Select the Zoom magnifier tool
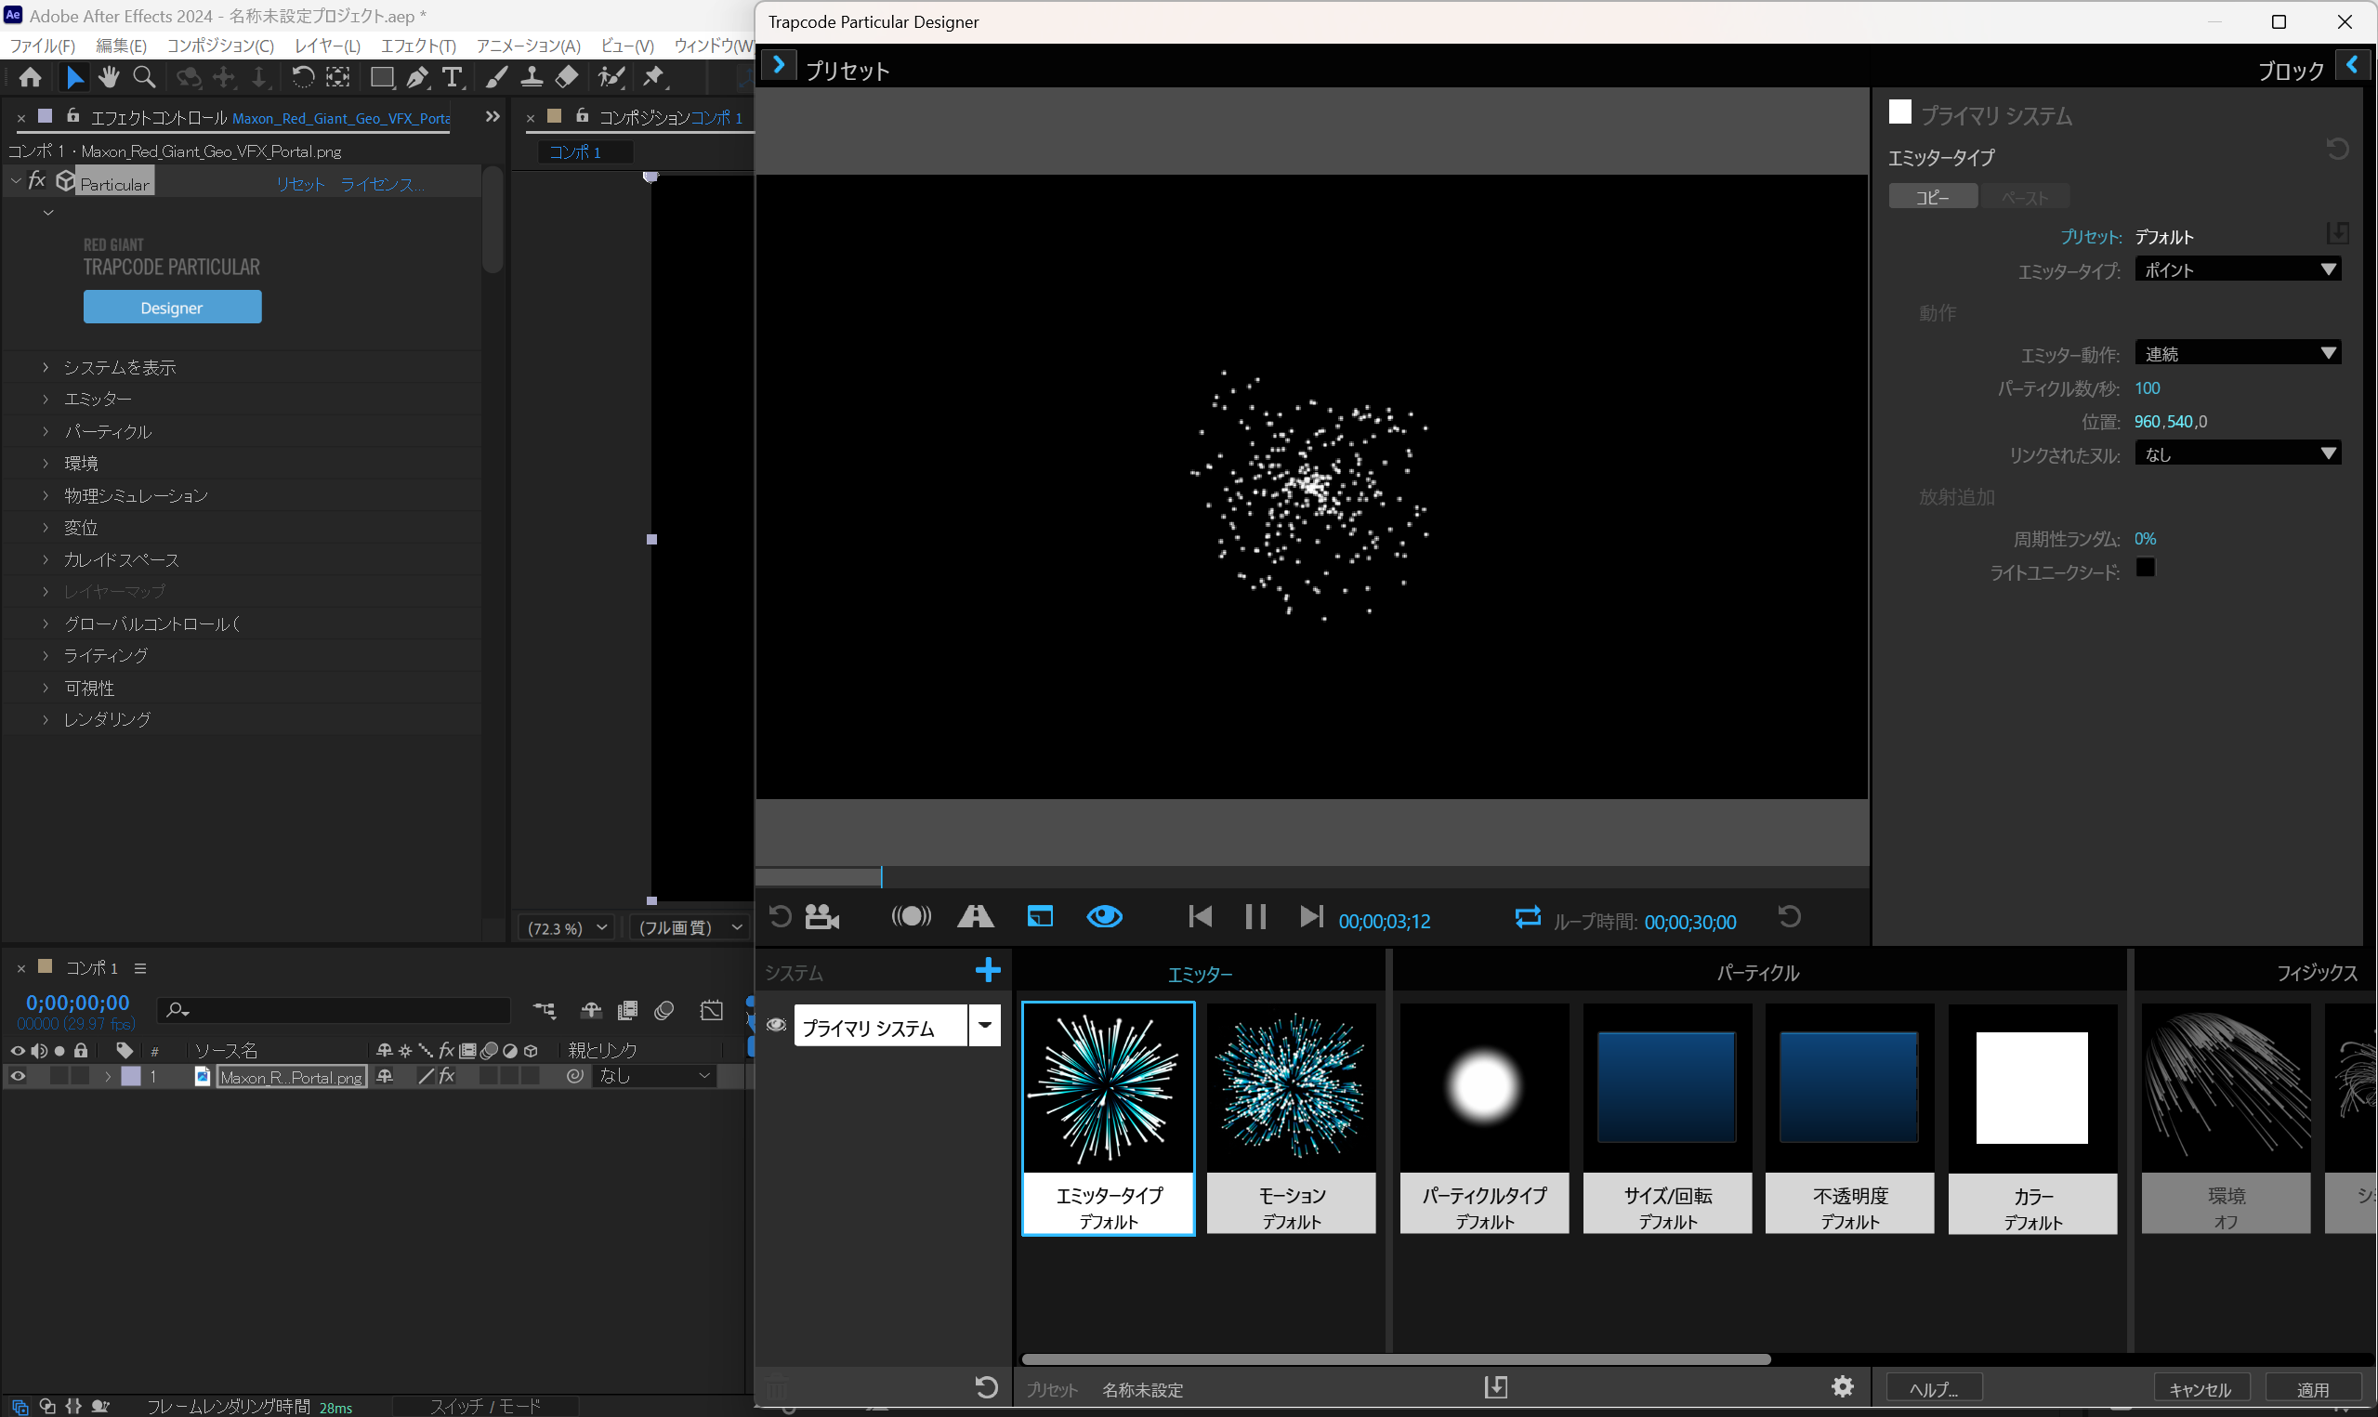This screenshot has height=1417, width=2378. pos(144,77)
